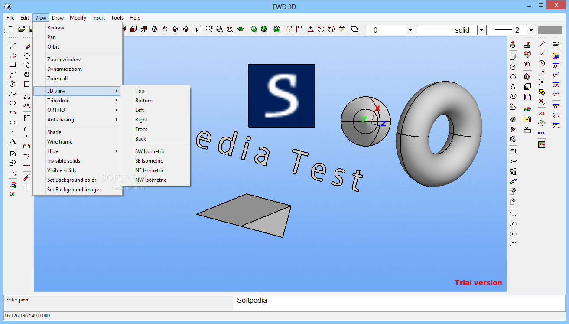This screenshot has width=569, height=324.
Task: Choose the Rotate tool icon
Action: click(27, 75)
